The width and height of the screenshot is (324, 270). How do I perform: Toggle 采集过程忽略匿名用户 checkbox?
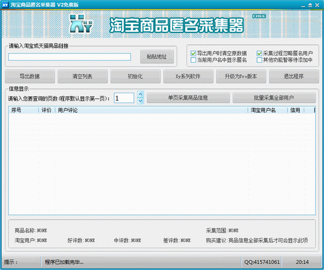tap(259, 53)
